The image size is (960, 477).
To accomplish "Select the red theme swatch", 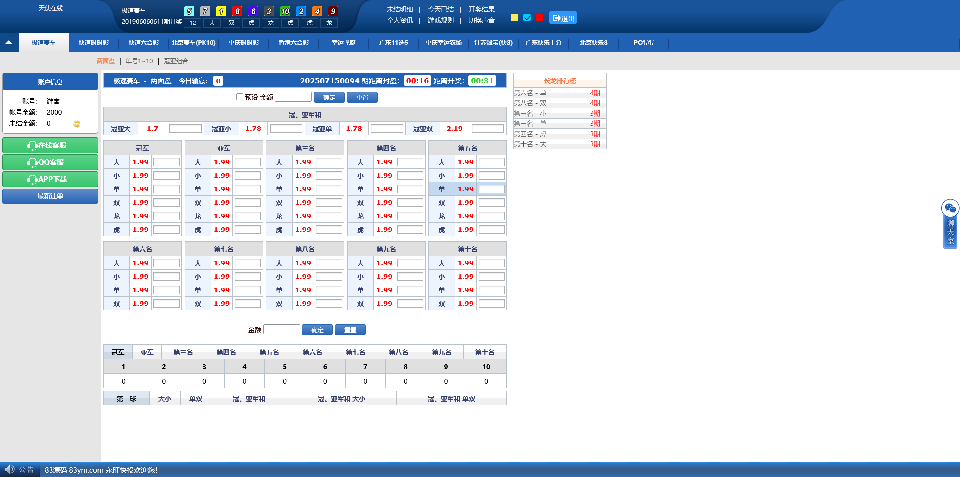I will click(x=539, y=18).
